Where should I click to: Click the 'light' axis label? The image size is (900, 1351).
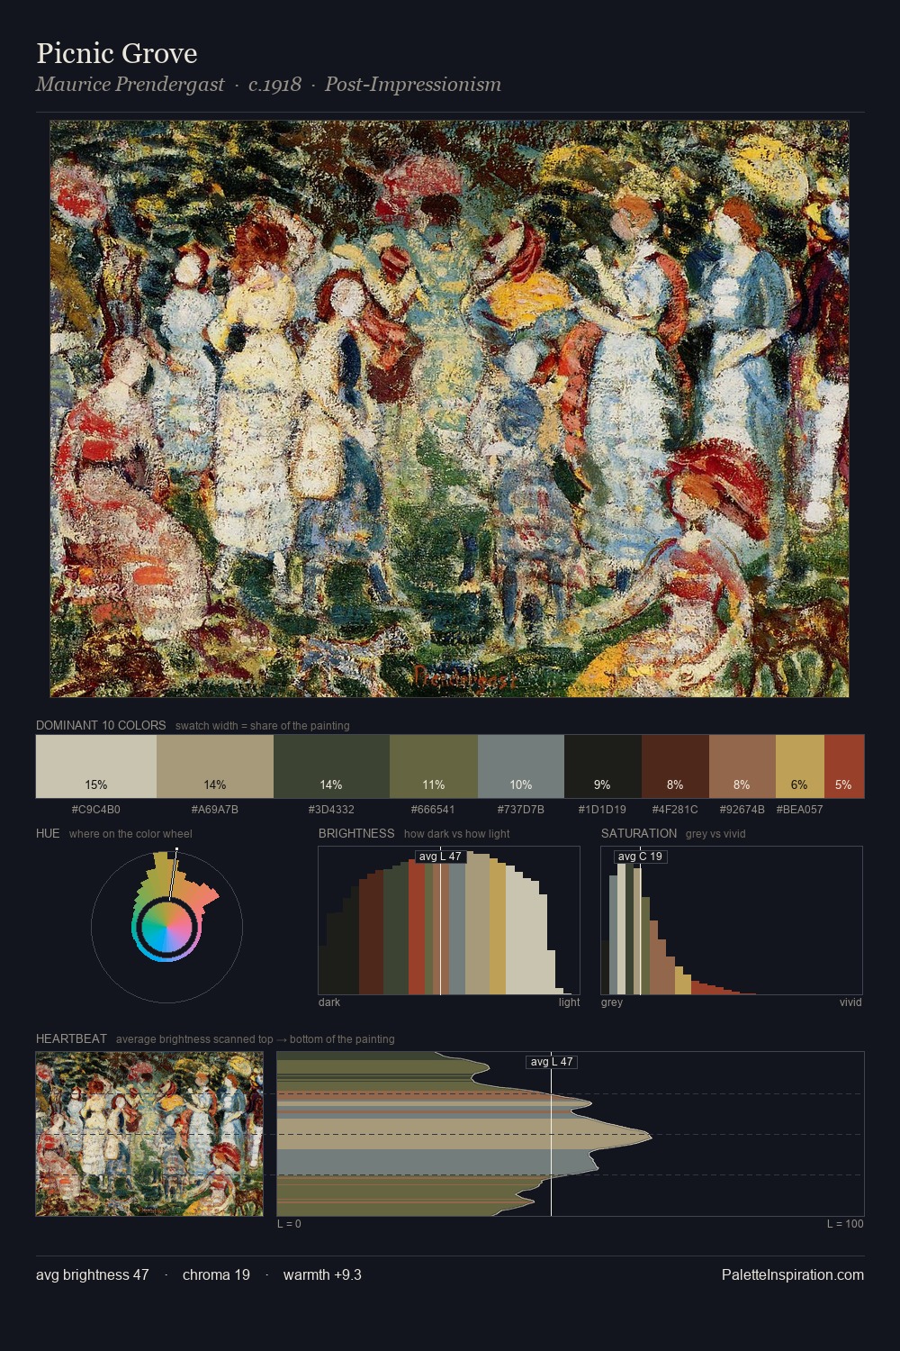[x=569, y=1002]
